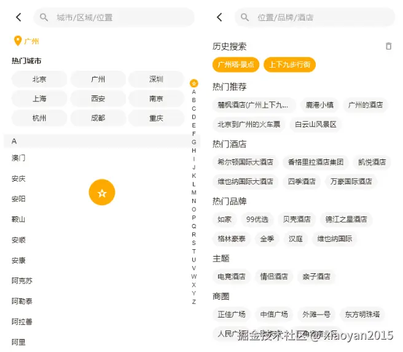The width and height of the screenshot is (403, 352).
Task: Choose brand 汉庭
Action: click(x=295, y=239)
